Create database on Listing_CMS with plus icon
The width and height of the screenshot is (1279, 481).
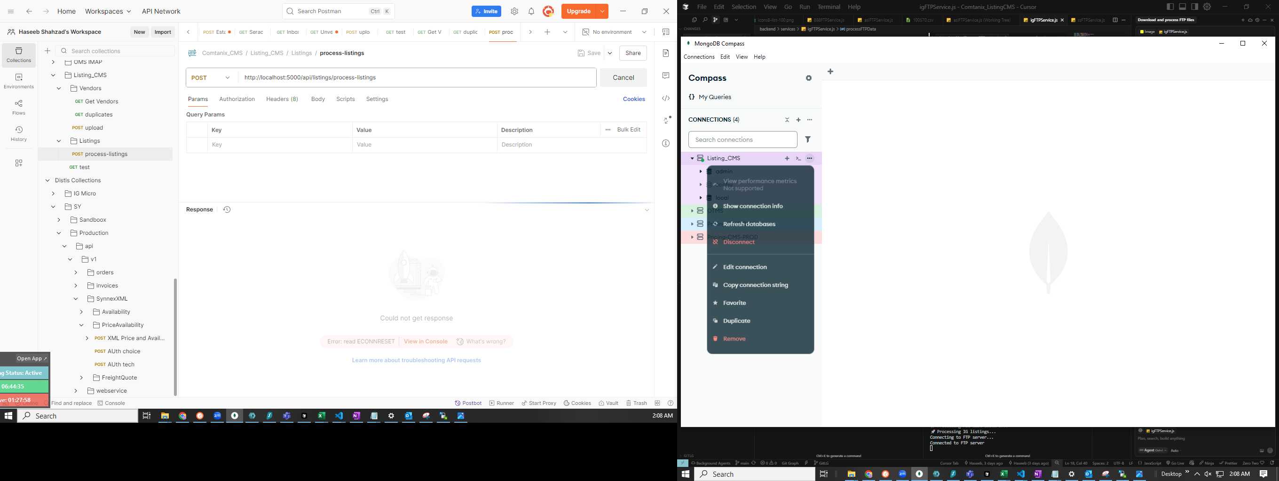(x=787, y=159)
